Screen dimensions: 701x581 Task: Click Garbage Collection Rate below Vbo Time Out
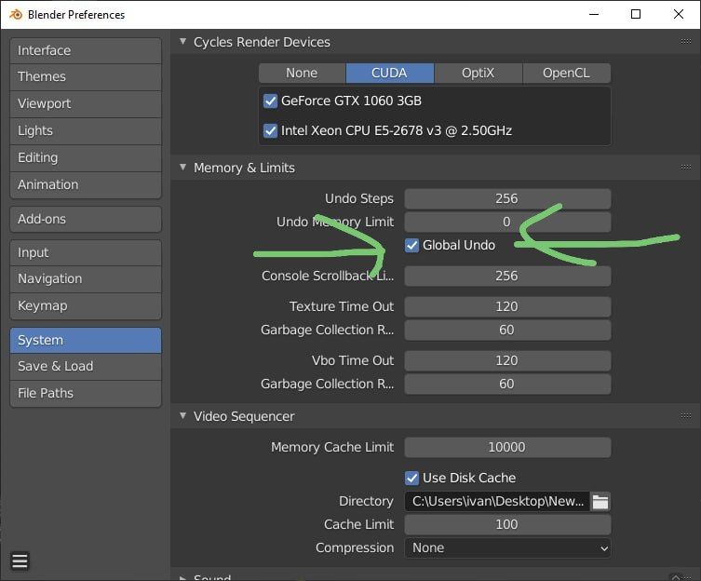coord(507,385)
